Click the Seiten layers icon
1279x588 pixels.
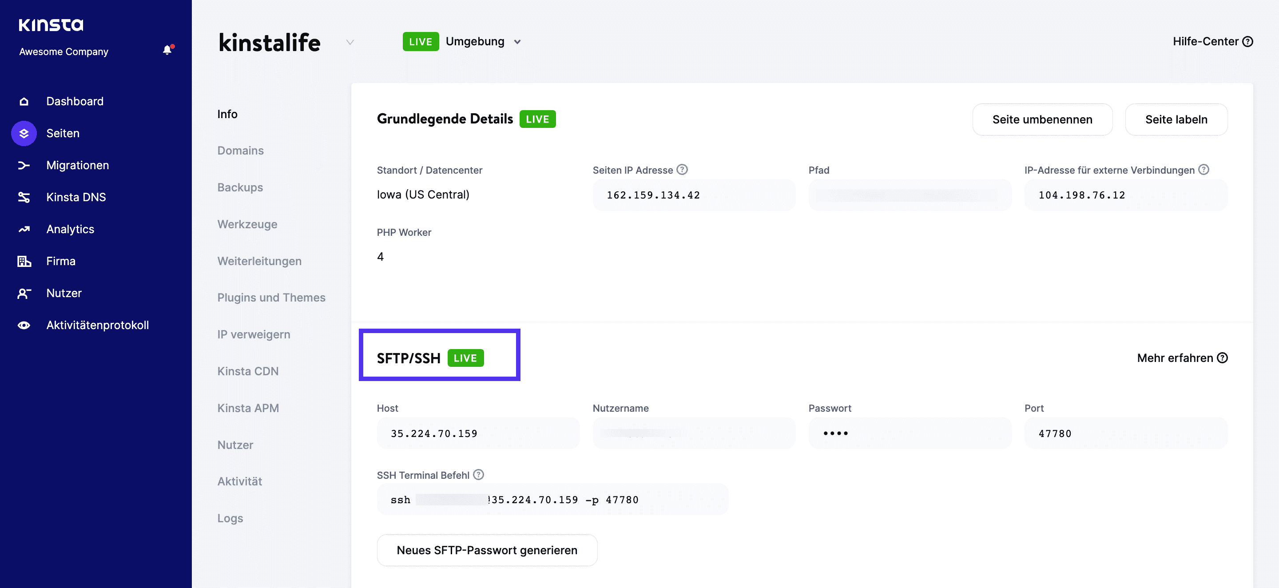24,133
